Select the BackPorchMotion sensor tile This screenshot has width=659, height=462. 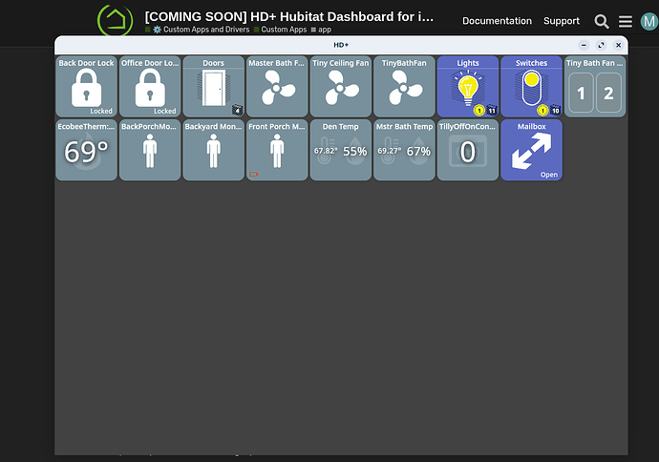tap(150, 150)
